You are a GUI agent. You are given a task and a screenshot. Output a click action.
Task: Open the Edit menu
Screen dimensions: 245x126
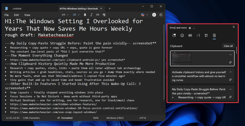click(17, 15)
